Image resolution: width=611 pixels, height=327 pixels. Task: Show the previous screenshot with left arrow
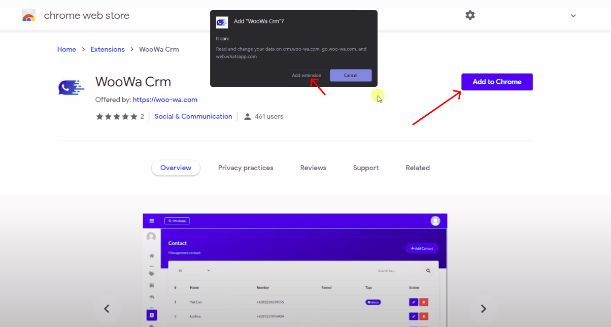[x=107, y=309]
